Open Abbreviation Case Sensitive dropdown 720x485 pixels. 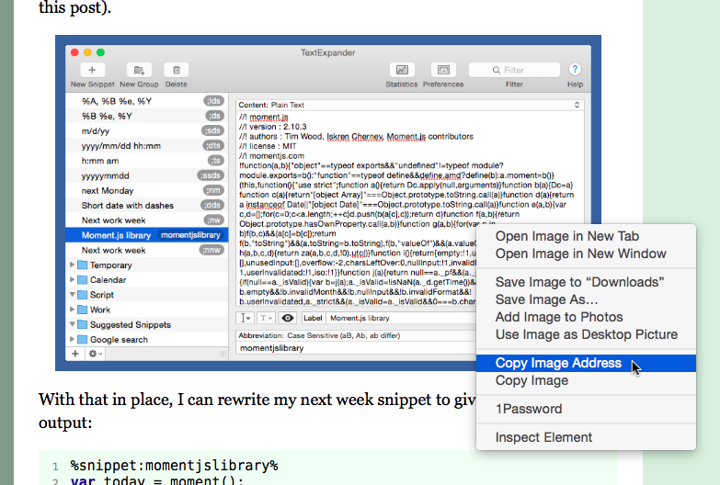(357, 335)
